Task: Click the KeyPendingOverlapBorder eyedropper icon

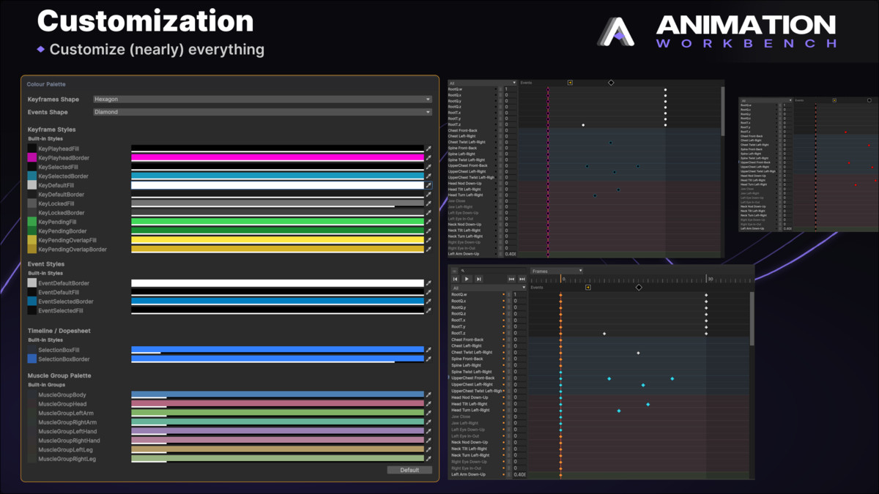Action: [x=429, y=250]
